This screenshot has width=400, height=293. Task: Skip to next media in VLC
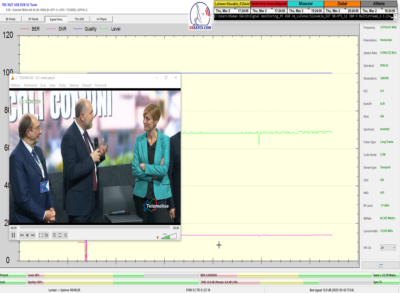pos(33,235)
